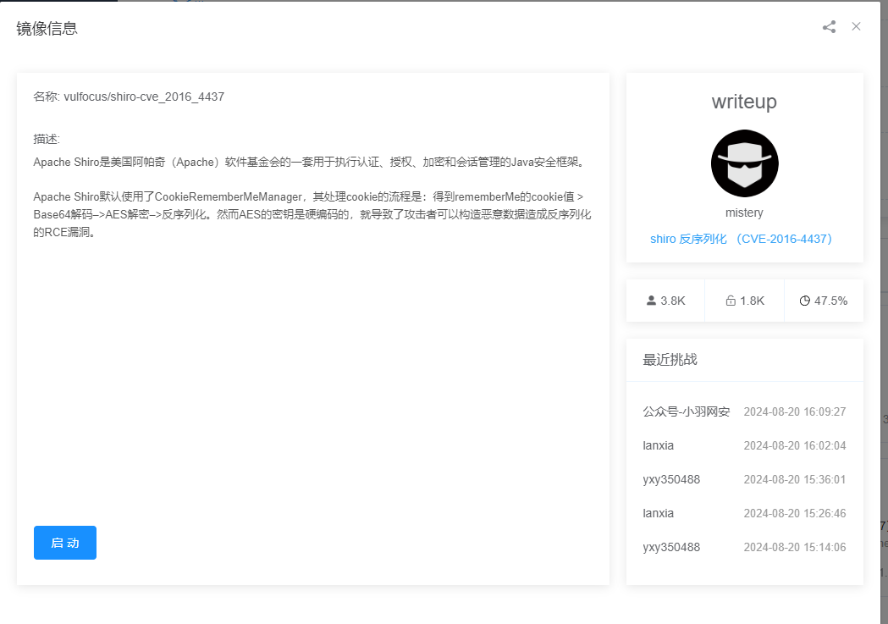Click the unlock icon showing 1.8K
The width and height of the screenshot is (888, 624).
pyautogui.click(x=730, y=300)
